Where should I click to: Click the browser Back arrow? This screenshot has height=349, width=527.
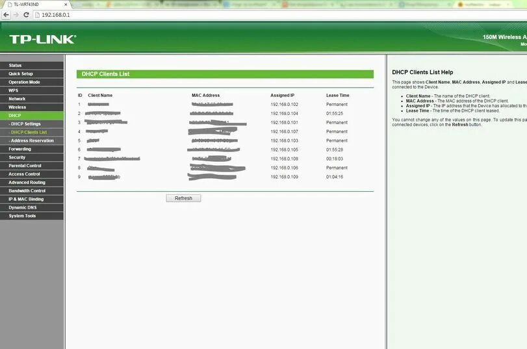pyautogui.click(x=6, y=15)
